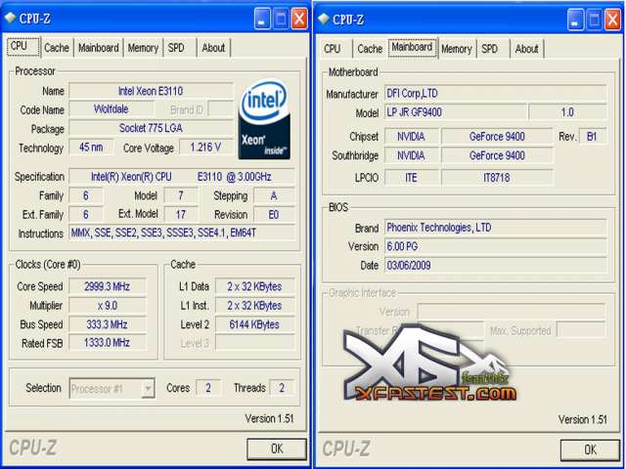
Task: Select Memory tab in right CPU-Z window
Action: pyautogui.click(x=457, y=49)
